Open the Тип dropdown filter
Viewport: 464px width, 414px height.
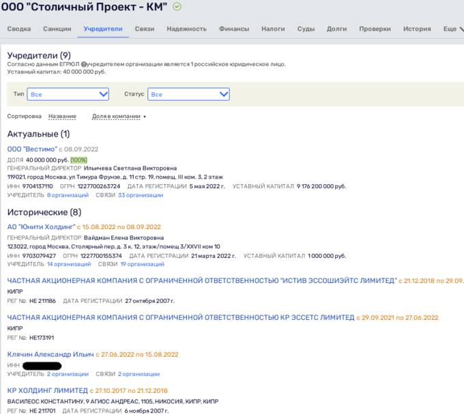[x=67, y=94]
